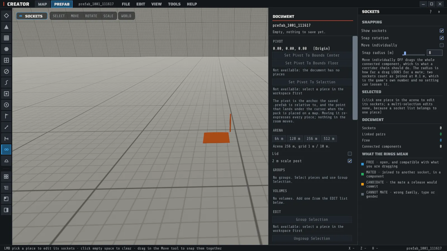Viewport: 447px width, 251px height.
Task: Open the corner-filled square layout icon
Action: click(x=6, y=199)
